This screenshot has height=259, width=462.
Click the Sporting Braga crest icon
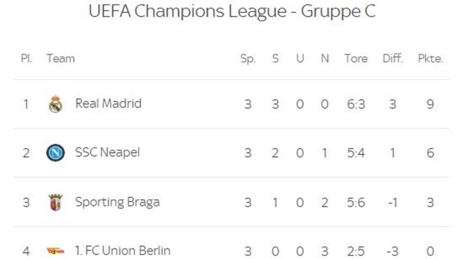55,202
